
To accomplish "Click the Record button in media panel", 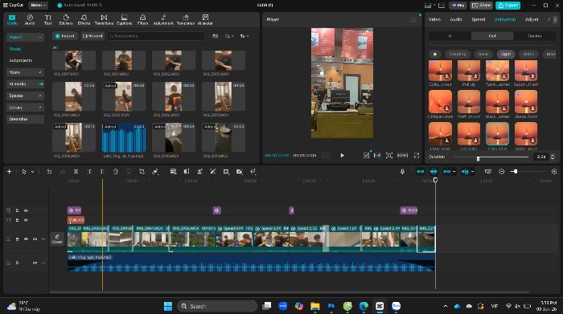I will pos(92,36).
